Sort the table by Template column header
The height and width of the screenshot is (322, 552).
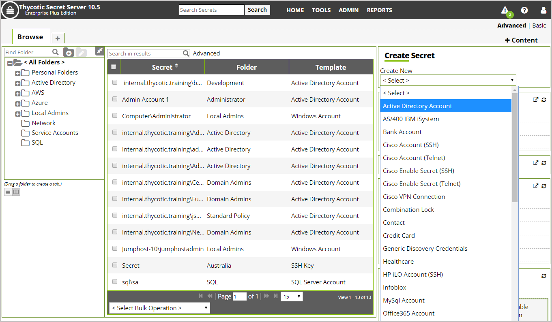tap(331, 67)
